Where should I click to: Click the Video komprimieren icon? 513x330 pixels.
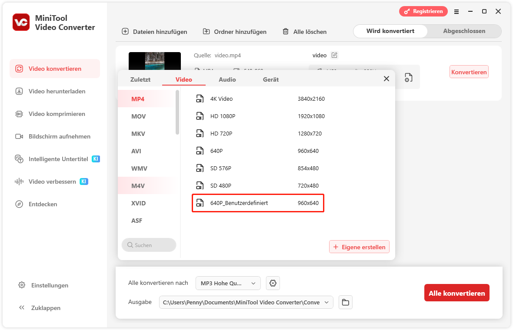click(x=19, y=114)
